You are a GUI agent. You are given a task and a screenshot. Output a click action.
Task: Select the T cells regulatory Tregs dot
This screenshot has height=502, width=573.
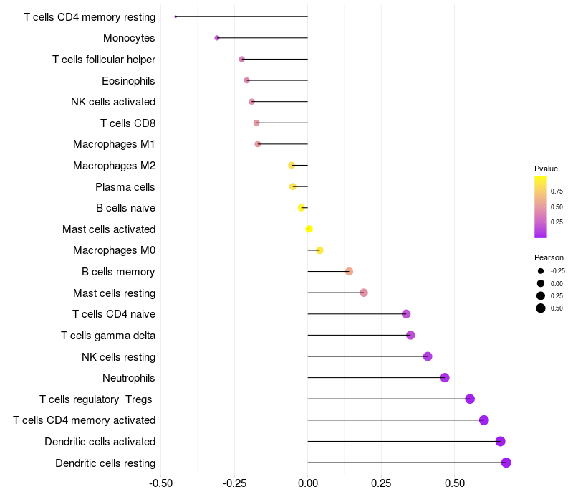(470, 399)
